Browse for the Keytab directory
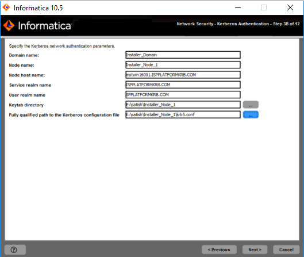 (x=251, y=105)
